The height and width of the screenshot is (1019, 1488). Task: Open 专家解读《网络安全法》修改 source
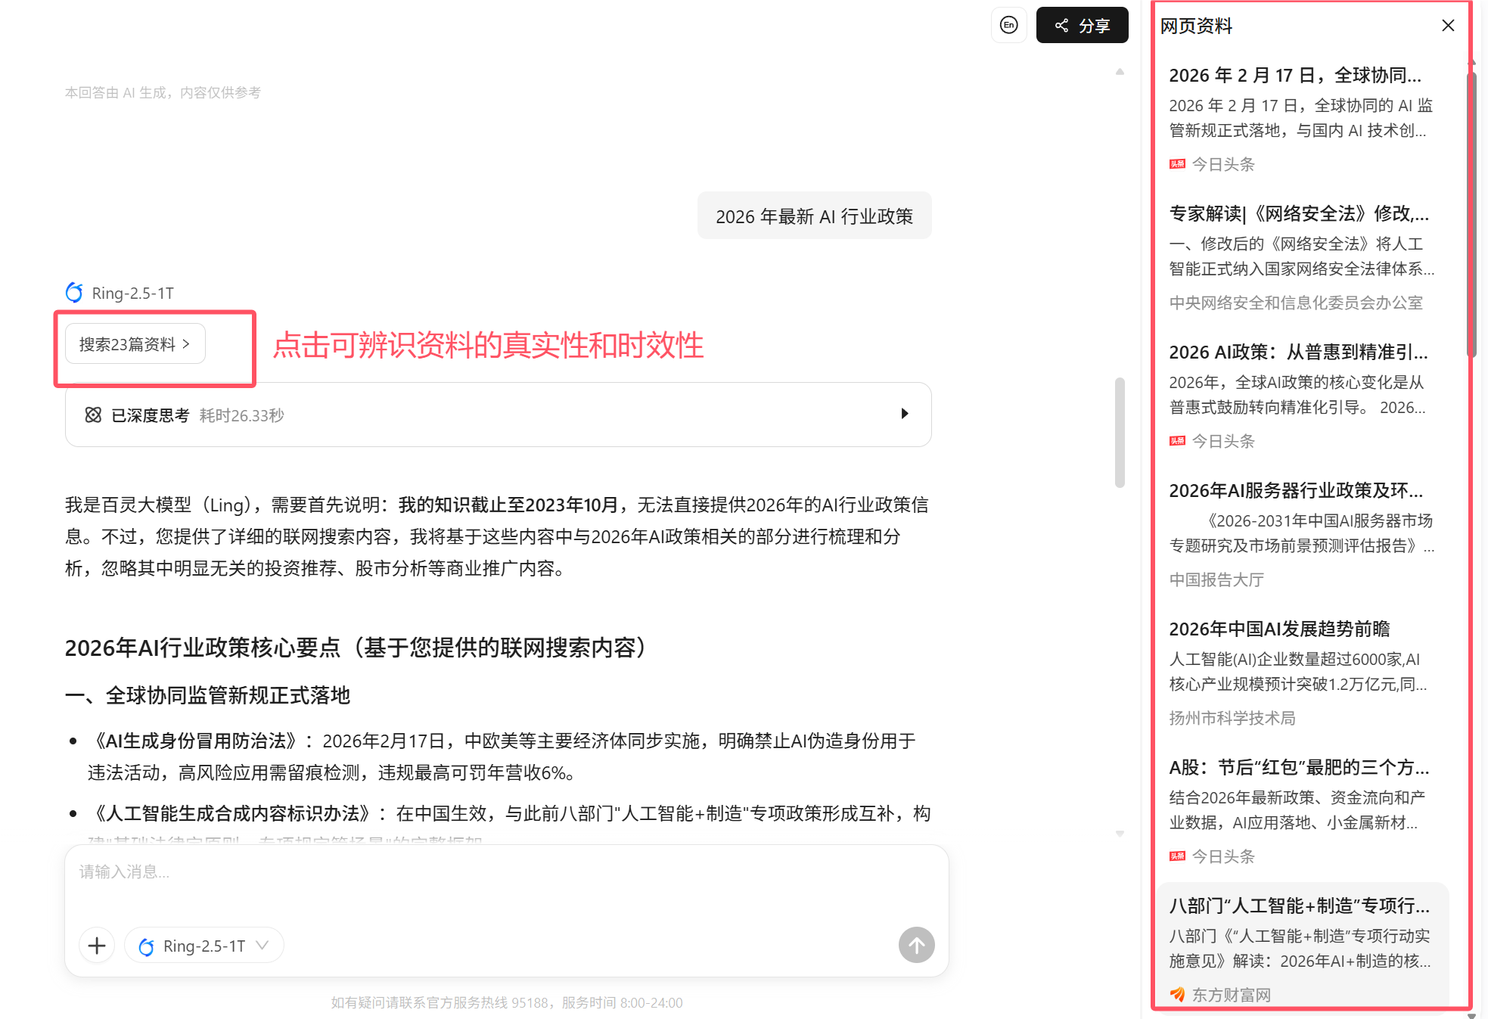point(1298,214)
